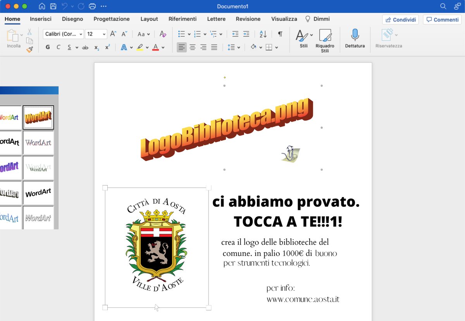This screenshot has height=321, width=465.
Task: Click the Clippy paperclip assistant
Action: tap(291, 154)
